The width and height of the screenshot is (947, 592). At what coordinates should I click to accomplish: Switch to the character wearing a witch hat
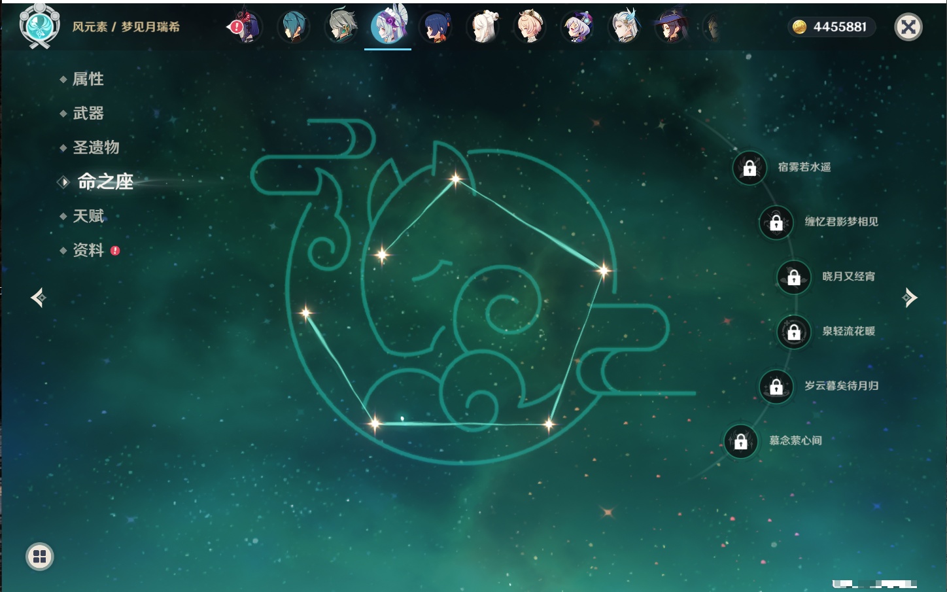click(672, 27)
